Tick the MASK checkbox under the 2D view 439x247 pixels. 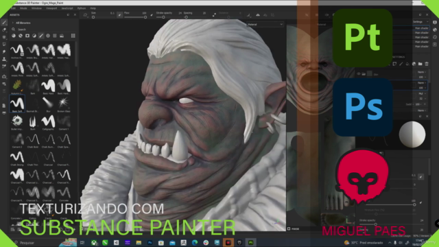coord(289,228)
